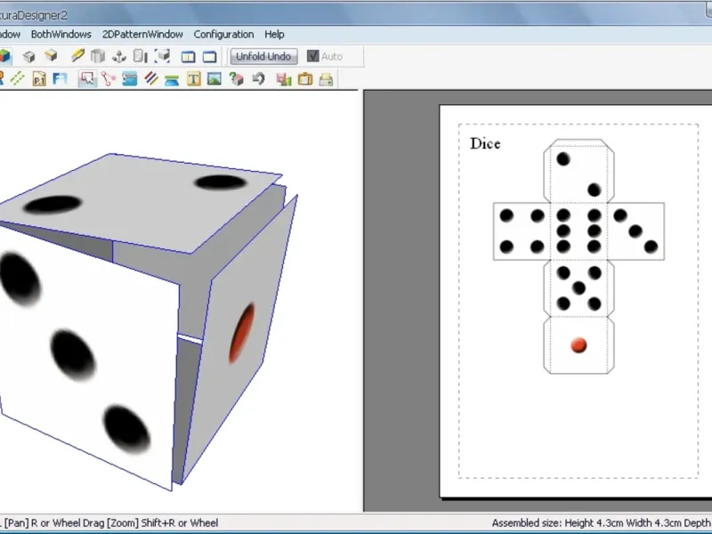Click the green-and-blue stacked bars icon
This screenshot has height=534, width=712.
tap(172, 80)
